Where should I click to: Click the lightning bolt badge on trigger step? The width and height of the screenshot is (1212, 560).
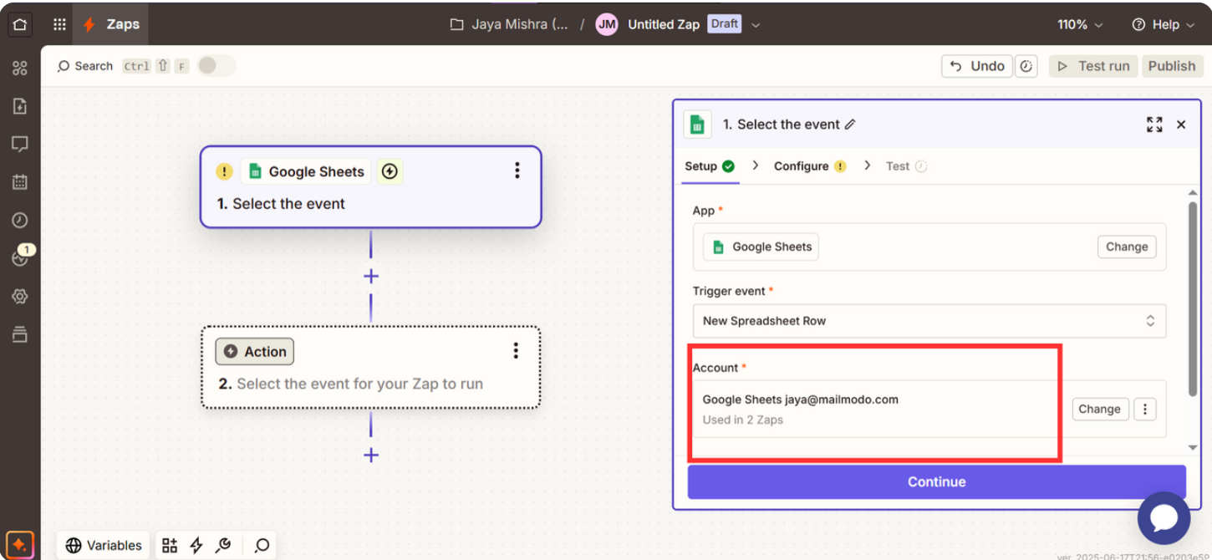[390, 171]
